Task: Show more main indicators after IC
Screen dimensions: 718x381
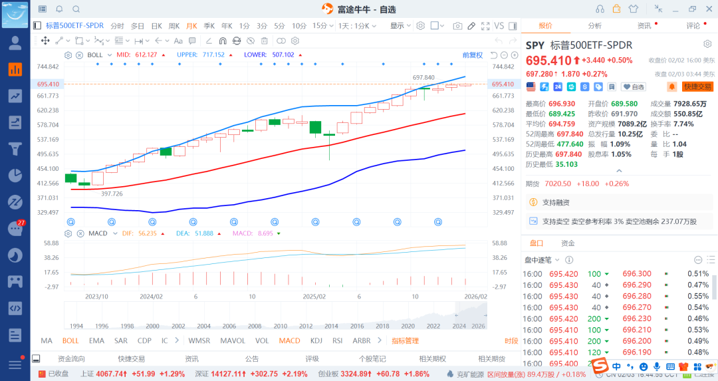Action: [x=177, y=340]
